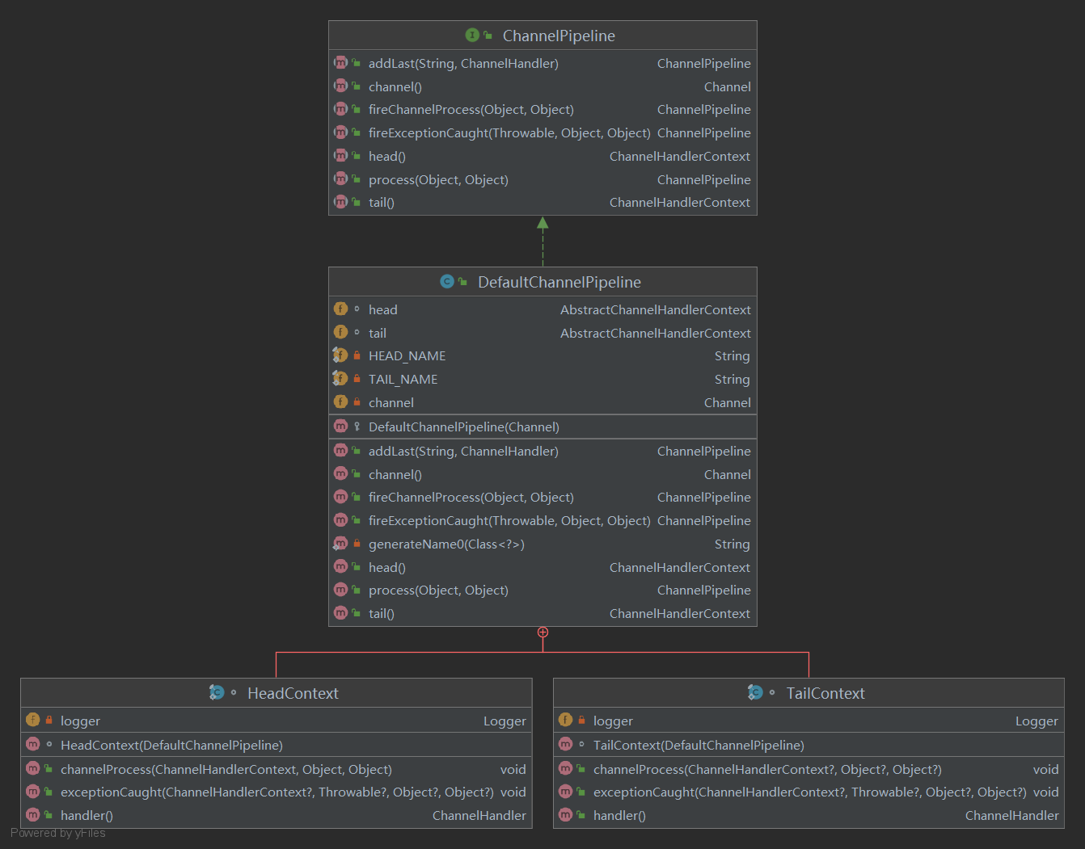The image size is (1085, 849).
Task: Click the ChannelPipeline node title
Action: [x=558, y=36]
